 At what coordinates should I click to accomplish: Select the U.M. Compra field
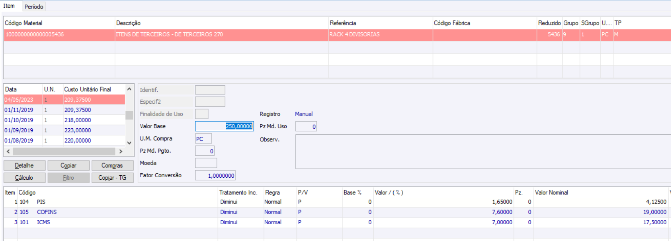coord(203,139)
